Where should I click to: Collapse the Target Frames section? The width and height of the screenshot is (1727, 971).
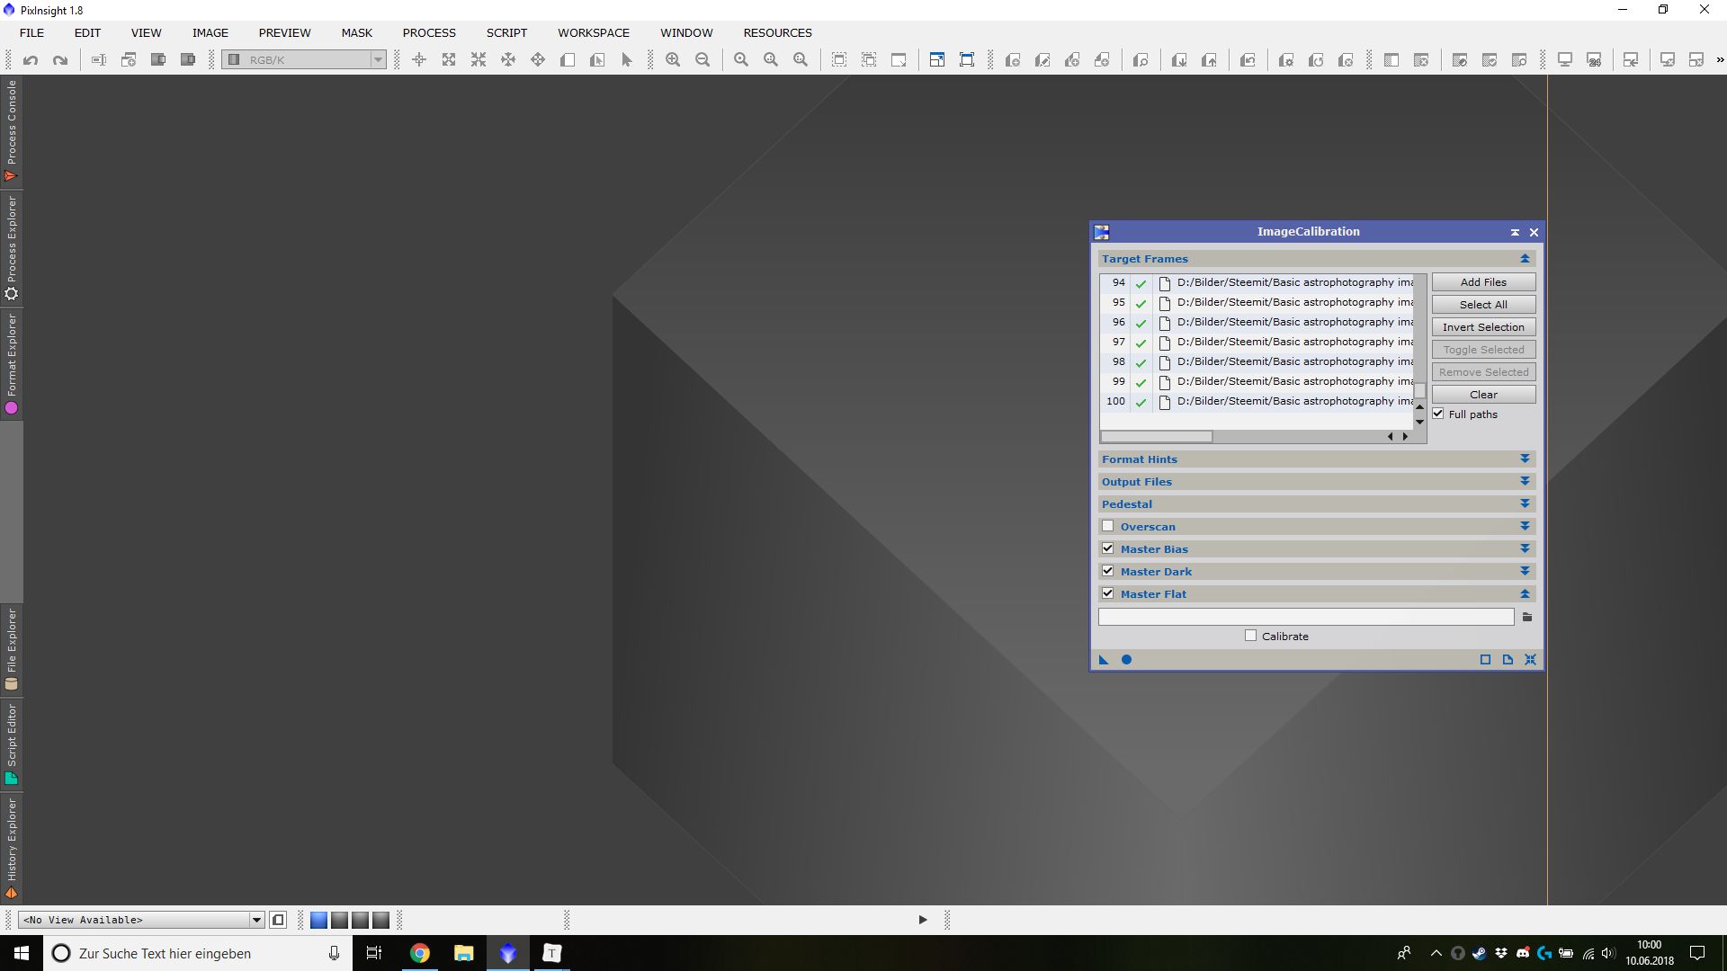tap(1525, 259)
